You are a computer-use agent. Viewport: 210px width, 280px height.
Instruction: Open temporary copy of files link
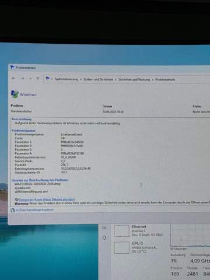(x=47, y=199)
